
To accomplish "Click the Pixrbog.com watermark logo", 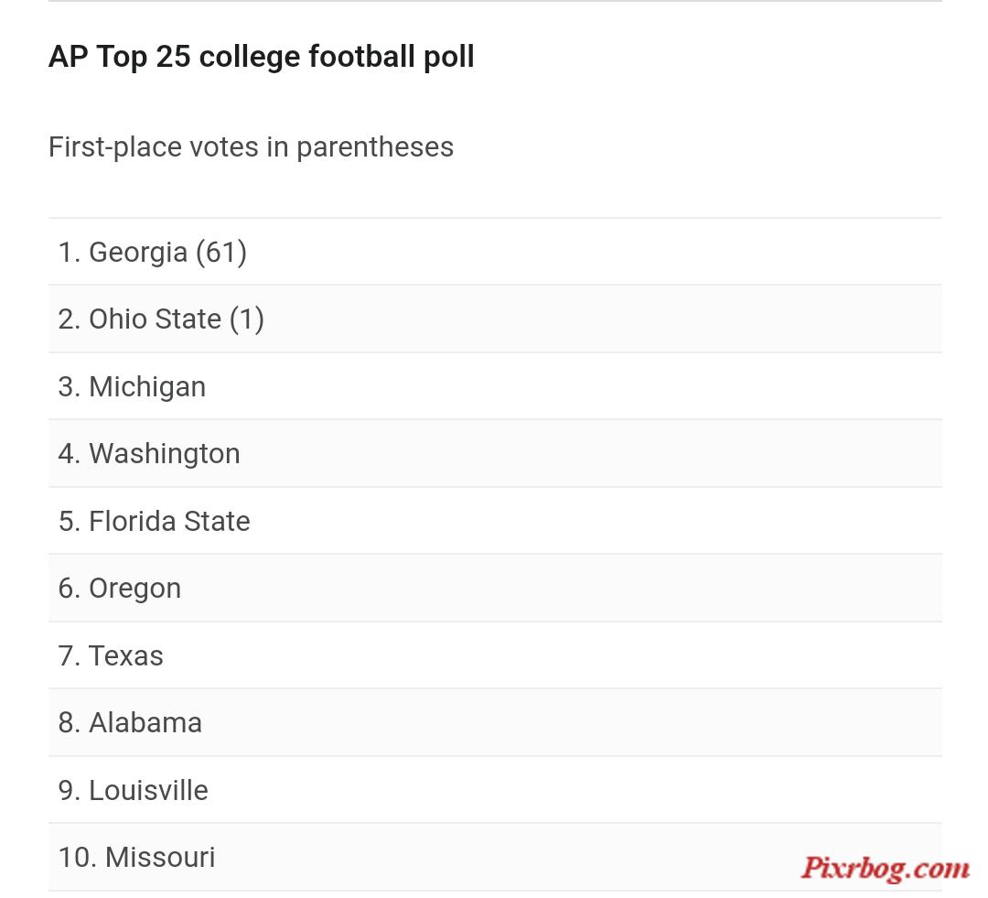I will point(886,869).
